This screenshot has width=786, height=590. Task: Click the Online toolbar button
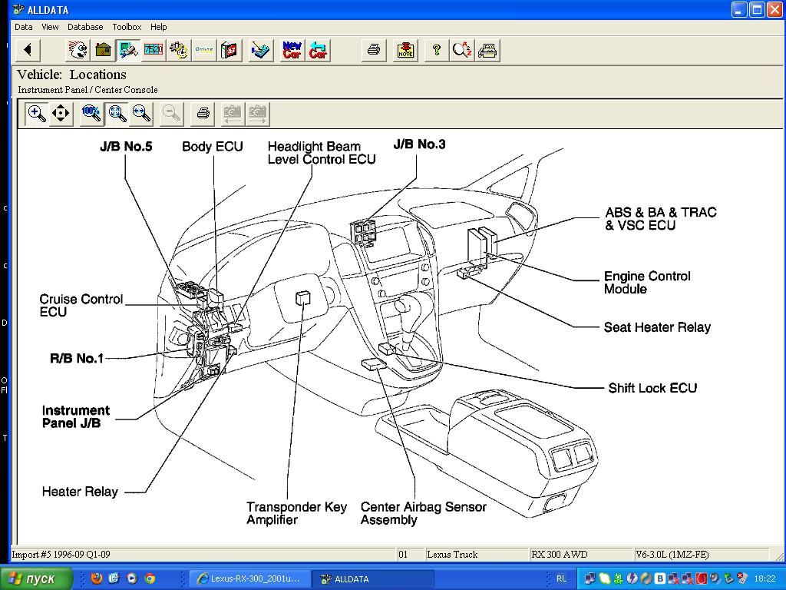(x=203, y=51)
